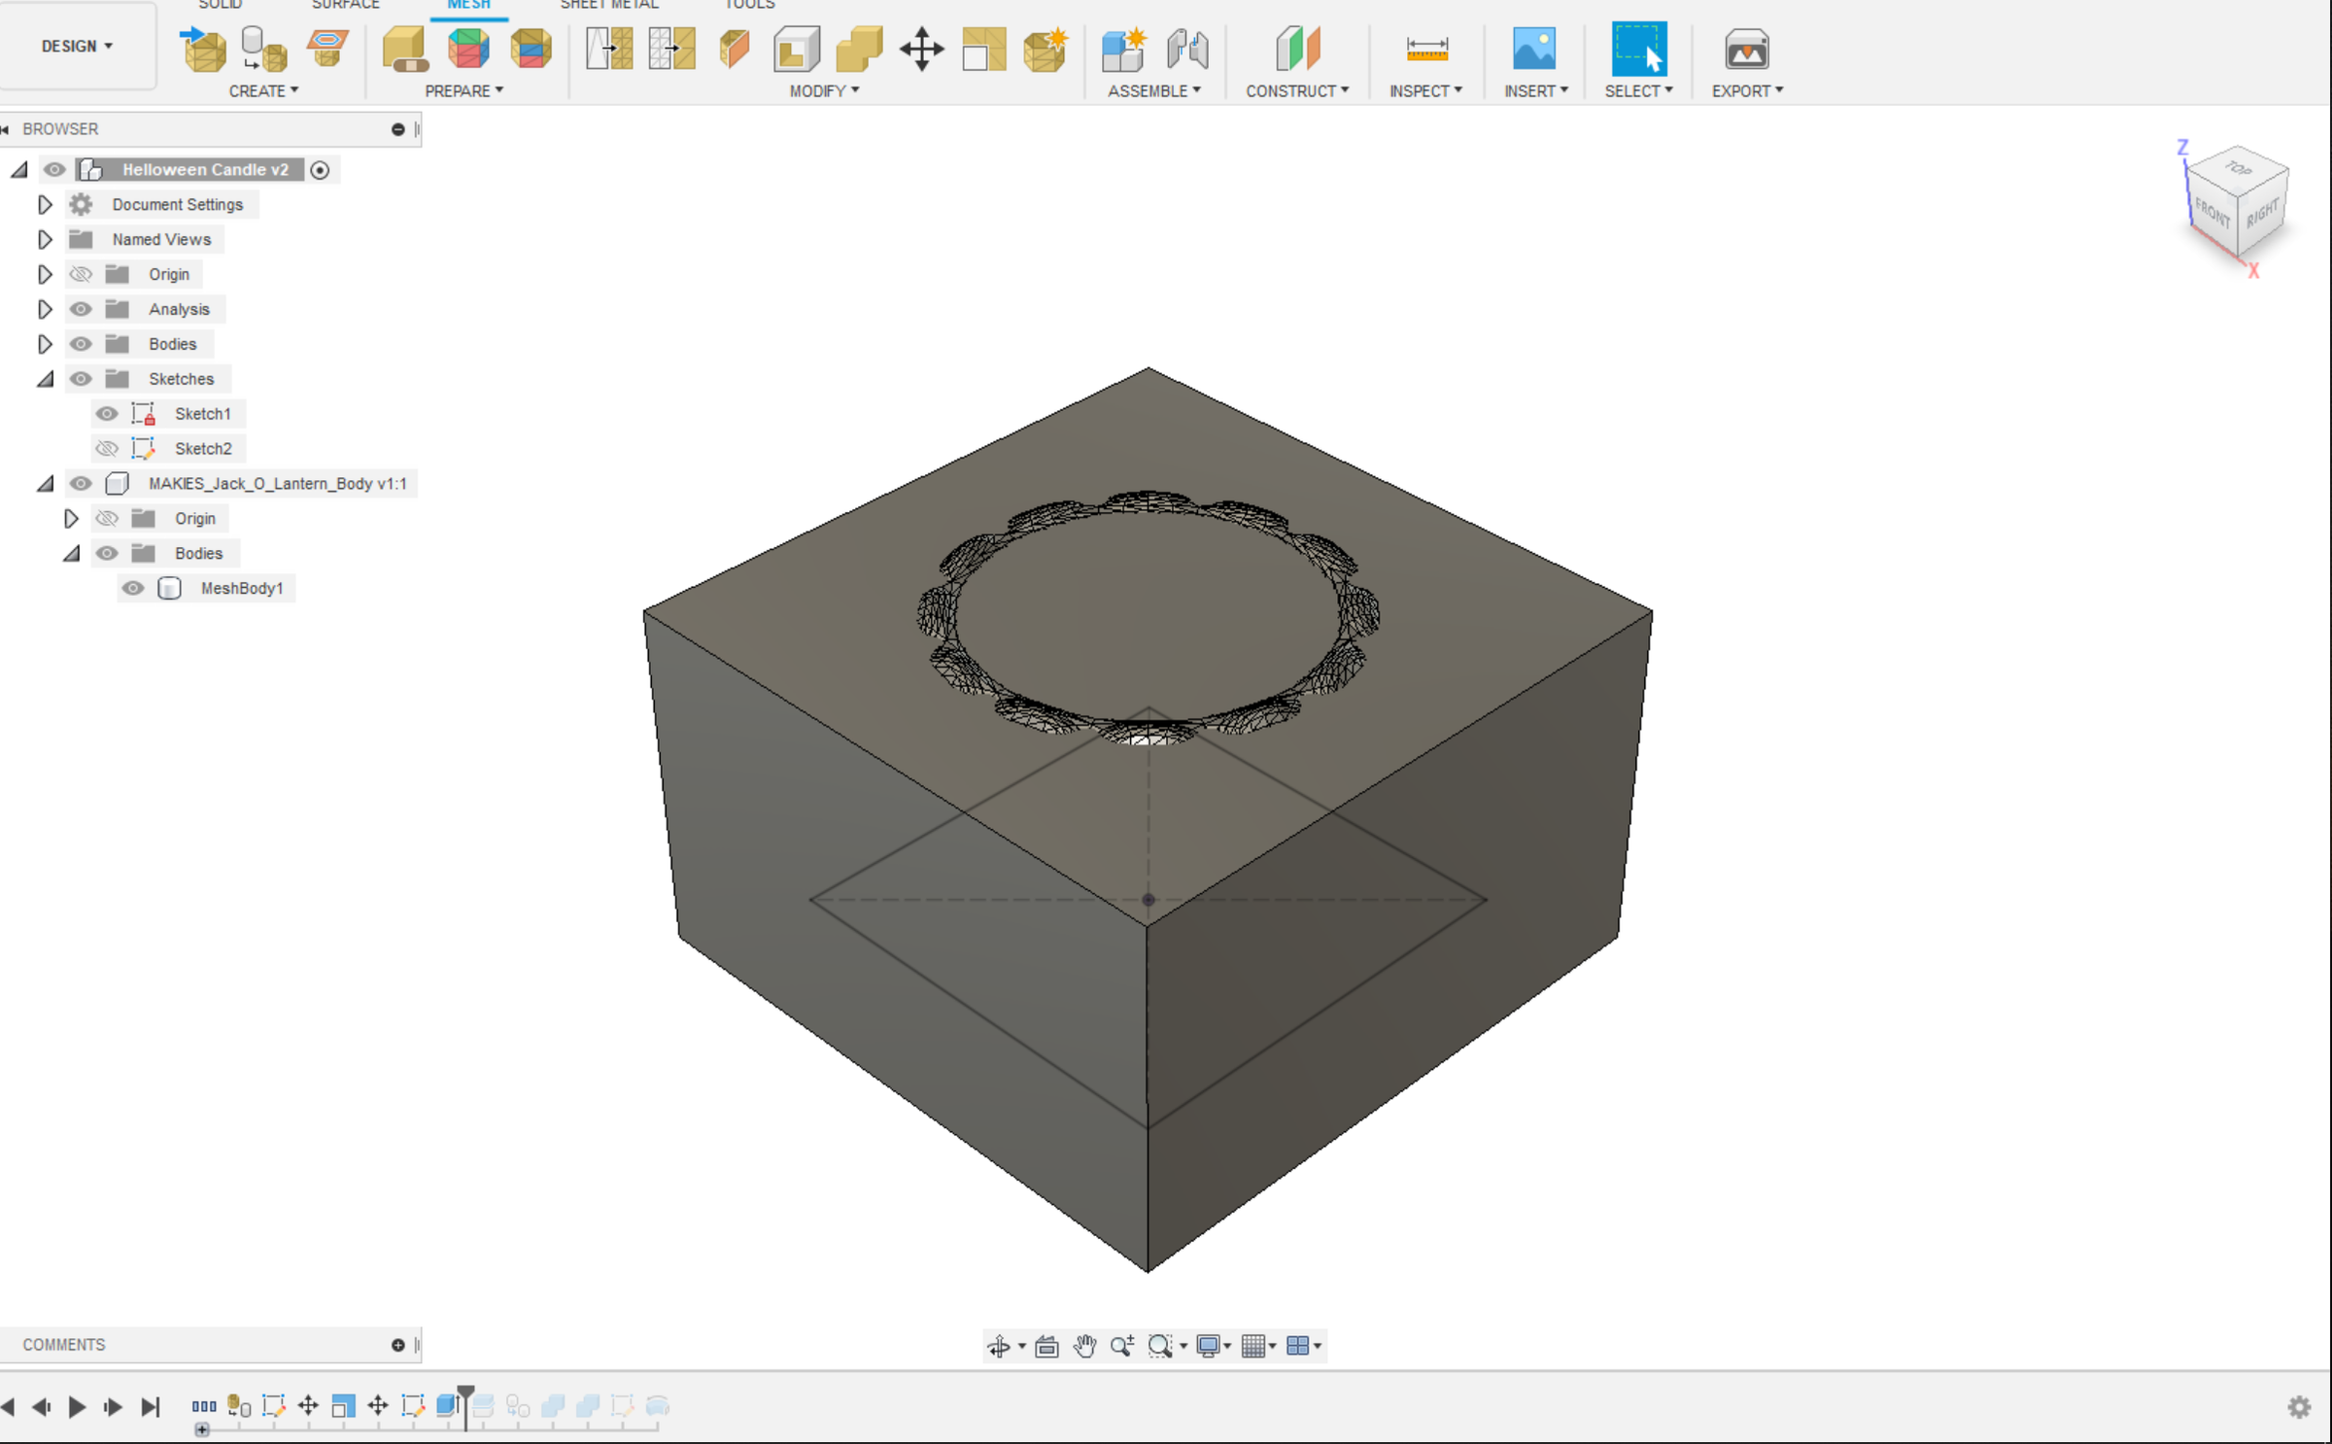
Task: Show Sketch2 in the browser
Action: click(x=108, y=448)
